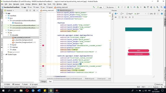Open the orientation dropdown in Preview

(122, 14)
